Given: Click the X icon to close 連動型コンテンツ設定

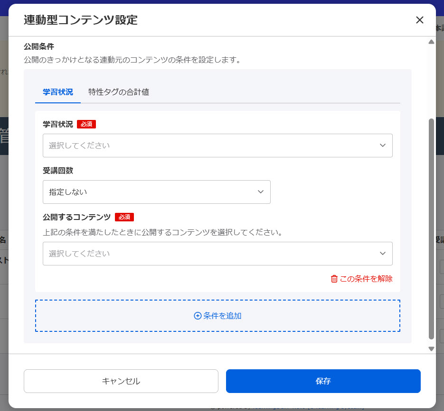Looking at the screenshot, I should coord(420,20).
